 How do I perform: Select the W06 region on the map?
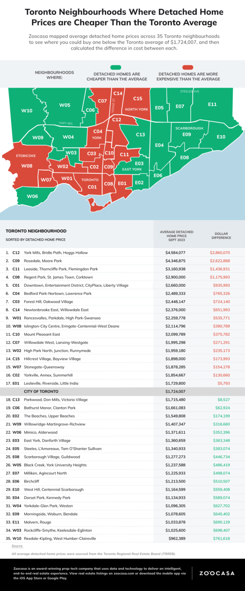tap(32, 196)
